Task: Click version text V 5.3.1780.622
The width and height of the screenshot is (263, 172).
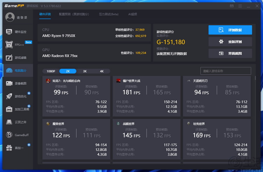Action: (x=51, y=6)
